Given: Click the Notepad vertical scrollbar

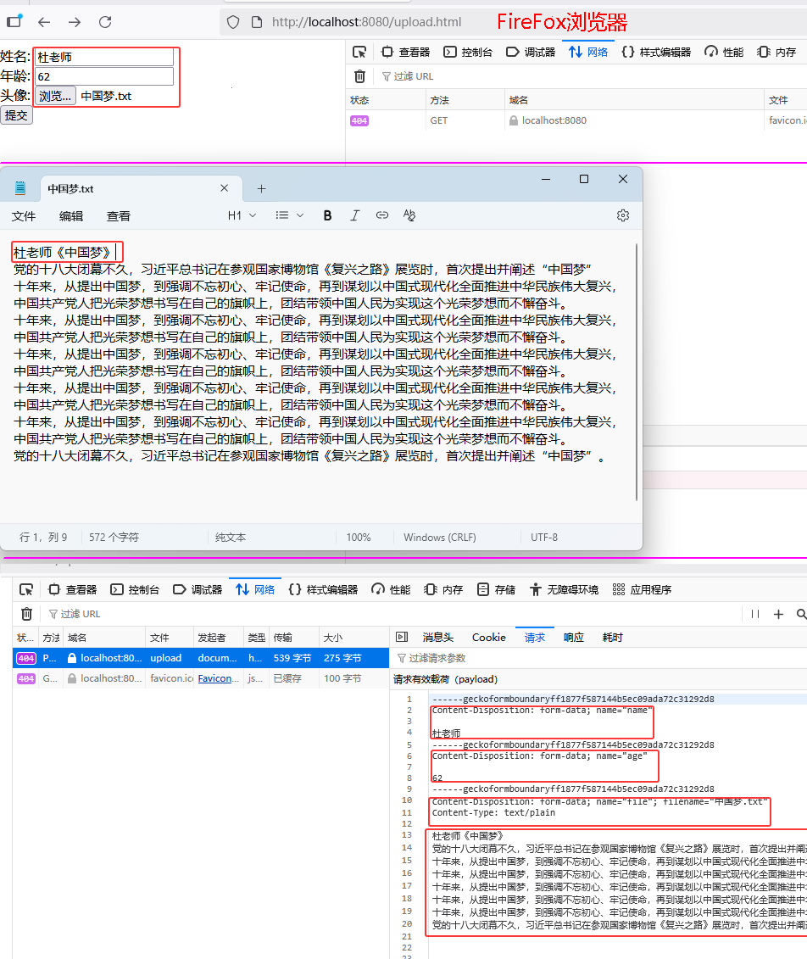Looking at the screenshot, I should click(637, 373).
